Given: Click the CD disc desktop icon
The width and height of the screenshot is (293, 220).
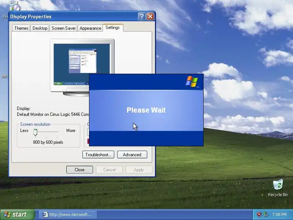Looking at the screenshot, I should (x=15, y=5).
